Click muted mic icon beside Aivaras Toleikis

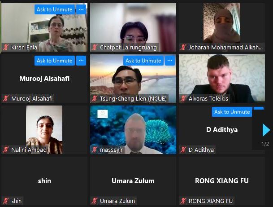[x=183, y=98]
